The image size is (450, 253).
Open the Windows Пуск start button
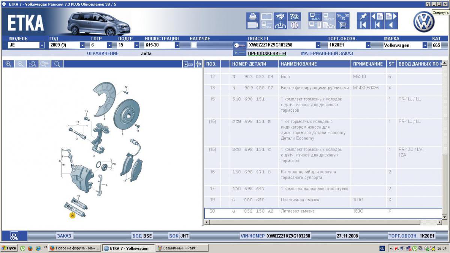pos(9,248)
